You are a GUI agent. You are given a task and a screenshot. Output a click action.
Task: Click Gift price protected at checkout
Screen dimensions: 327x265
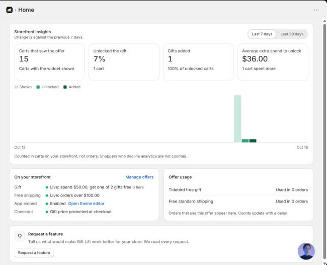pos(80,212)
